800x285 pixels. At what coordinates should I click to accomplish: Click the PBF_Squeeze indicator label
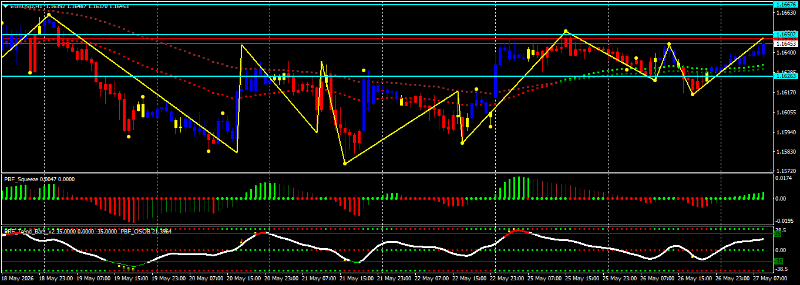point(21,179)
